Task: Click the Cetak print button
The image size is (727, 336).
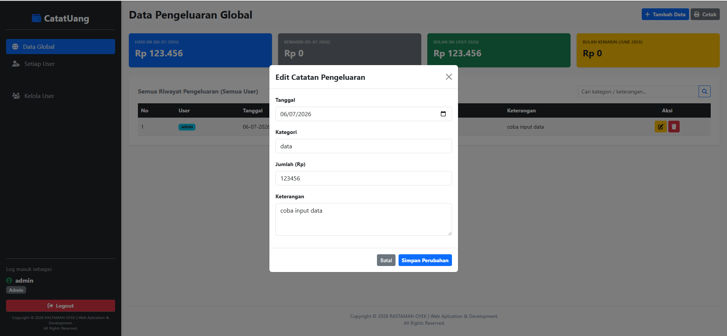Action: coord(705,14)
